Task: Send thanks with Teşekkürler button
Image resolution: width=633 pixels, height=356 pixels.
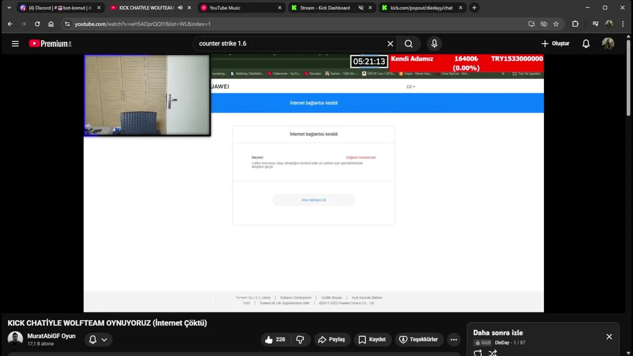Action: (x=418, y=340)
